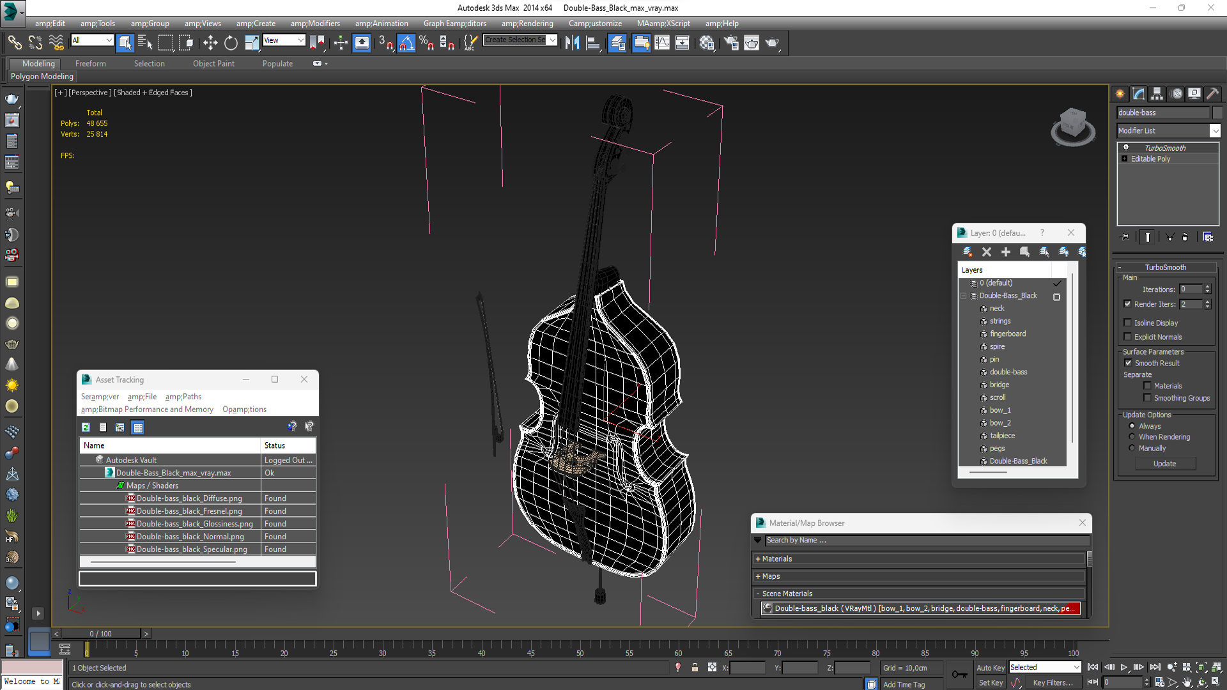The width and height of the screenshot is (1227, 690).
Task: Collapse the Double-Bass_Black layer tree
Action: [964, 296]
